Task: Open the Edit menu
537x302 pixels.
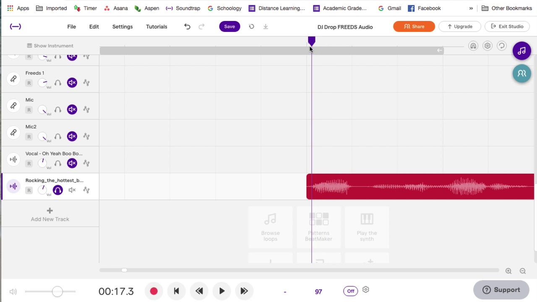Action: (x=94, y=26)
